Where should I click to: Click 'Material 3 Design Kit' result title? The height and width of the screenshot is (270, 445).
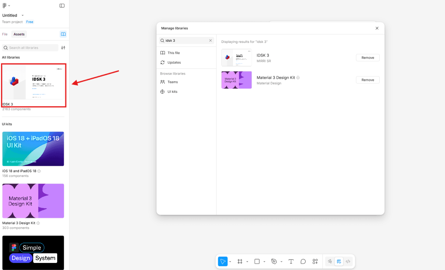pyautogui.click(x=276, y=78)
